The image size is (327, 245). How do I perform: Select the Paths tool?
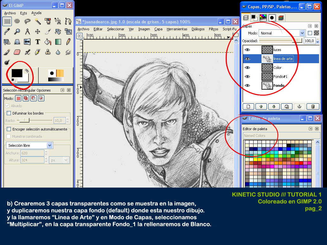68,21
